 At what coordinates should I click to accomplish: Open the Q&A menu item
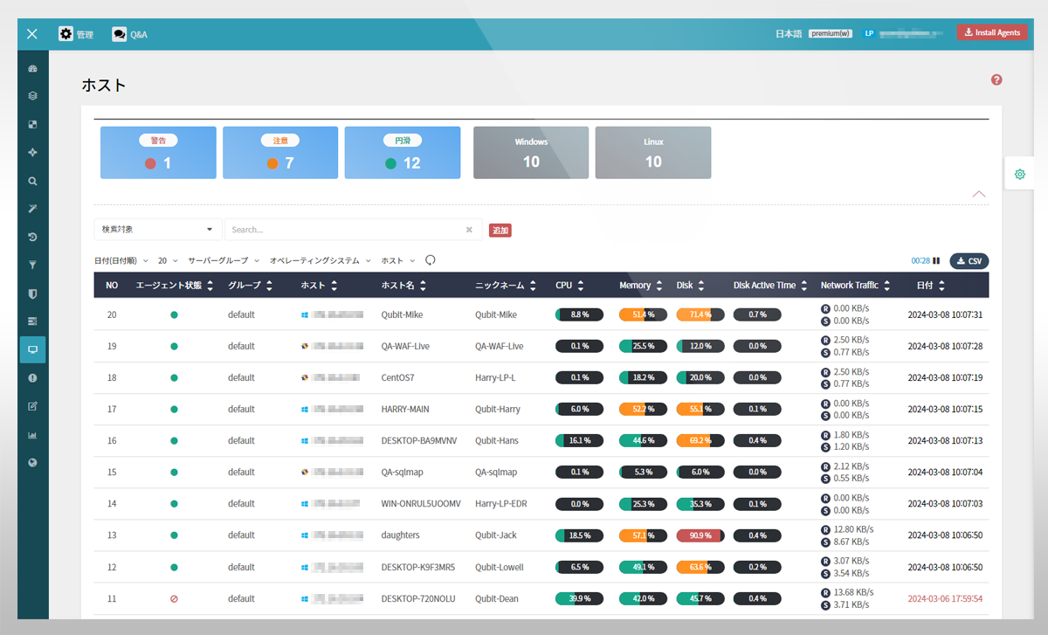(129, 34)
